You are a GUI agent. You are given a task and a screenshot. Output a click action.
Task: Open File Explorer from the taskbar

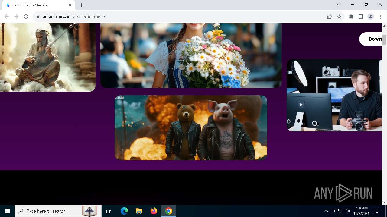coord(139,211)
